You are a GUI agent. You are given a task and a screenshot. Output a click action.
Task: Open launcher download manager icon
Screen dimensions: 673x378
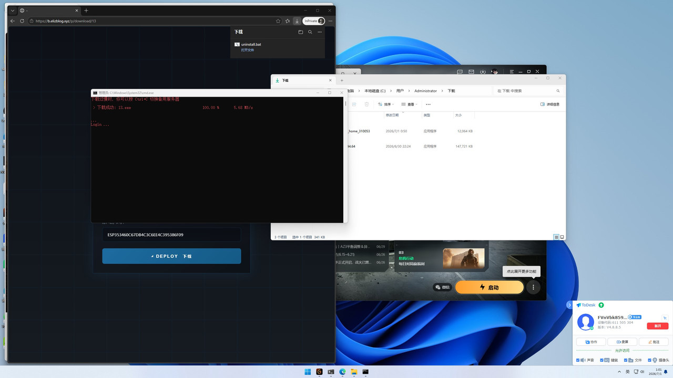[483, 71]
